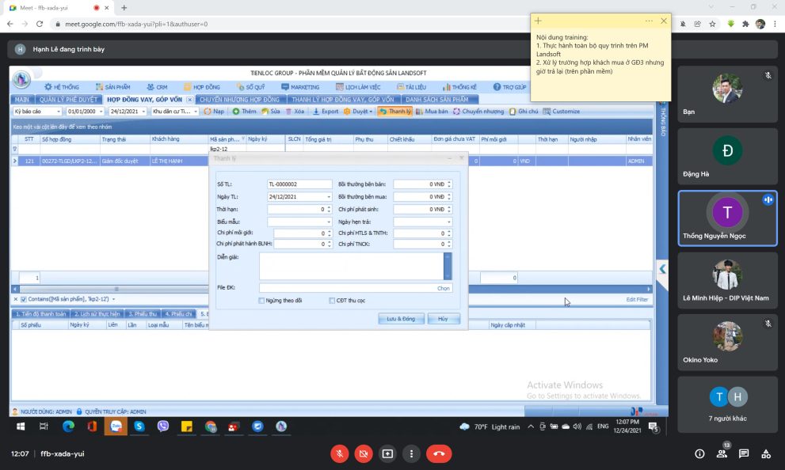
Task: Open Meet chat panel
Action: (744, 453)
